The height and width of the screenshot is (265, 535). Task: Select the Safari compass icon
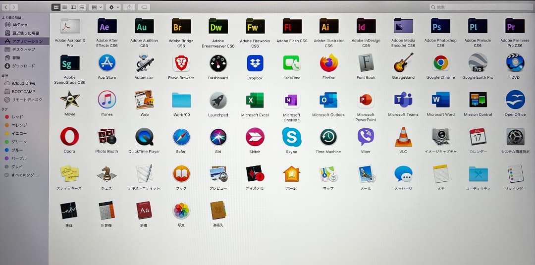pos(181,137)
